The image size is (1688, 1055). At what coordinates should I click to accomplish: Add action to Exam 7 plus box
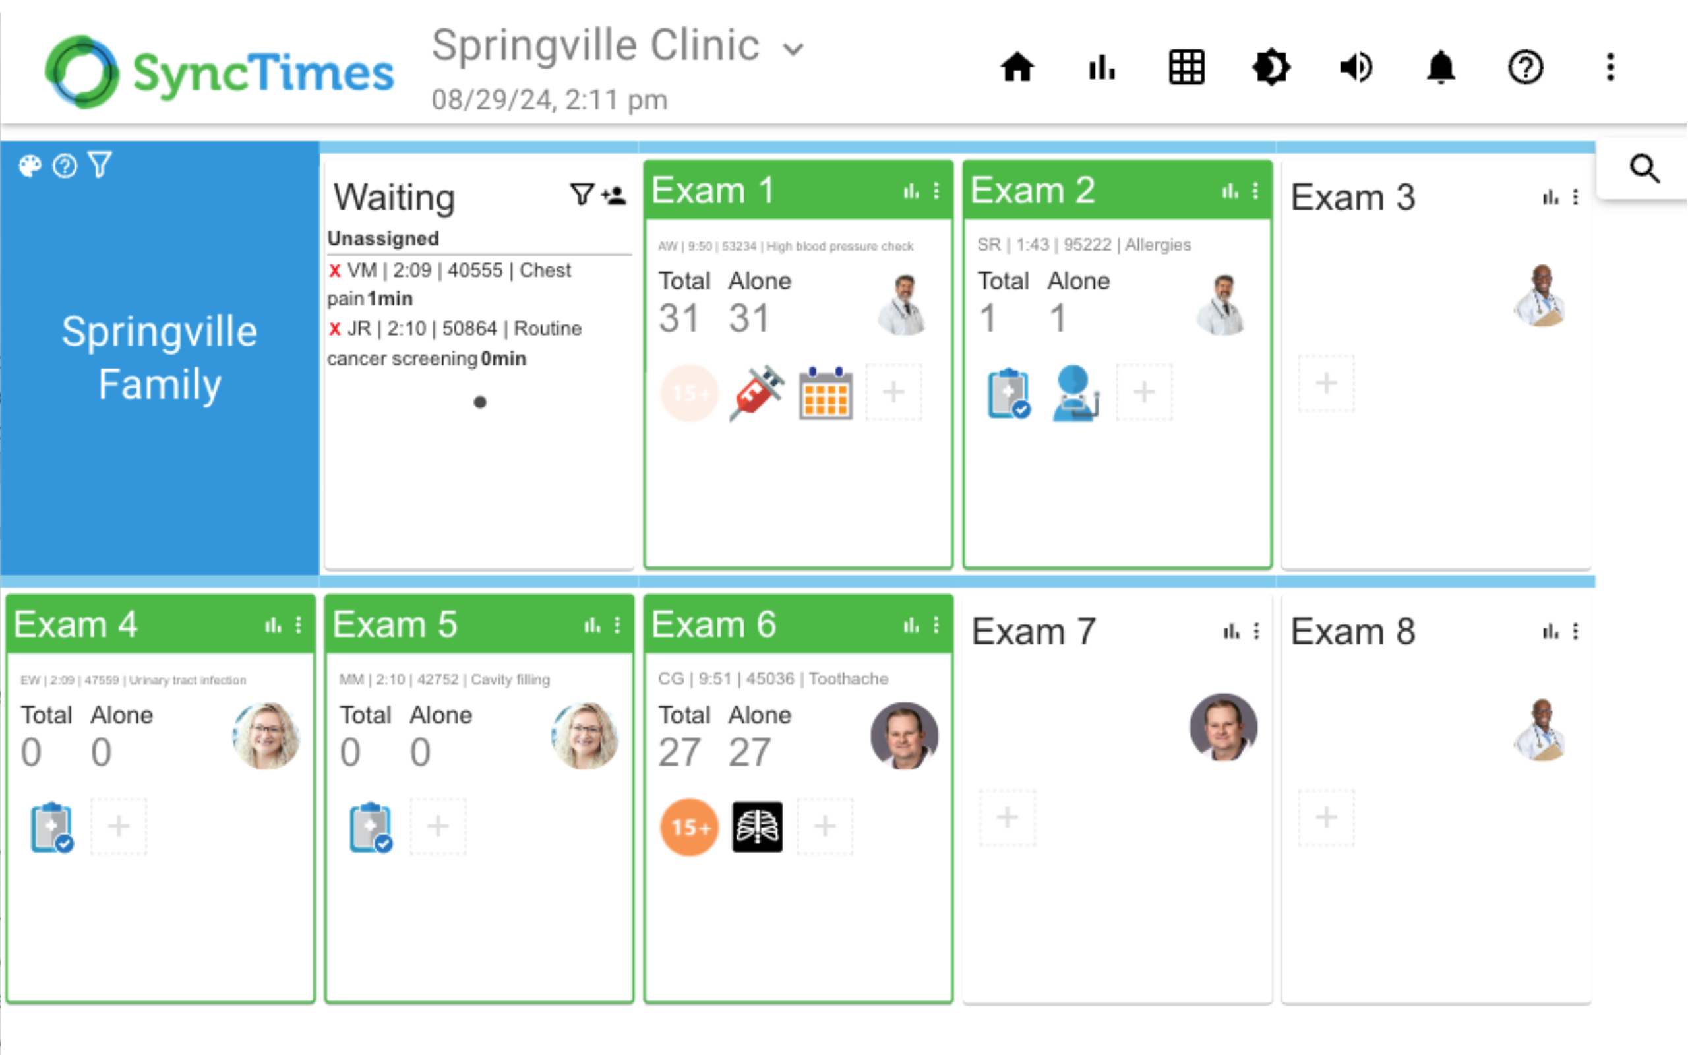click(x=1008, y=818)
